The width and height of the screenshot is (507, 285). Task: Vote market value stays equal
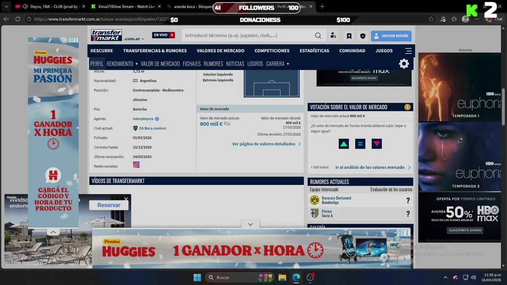coord(360,144)
